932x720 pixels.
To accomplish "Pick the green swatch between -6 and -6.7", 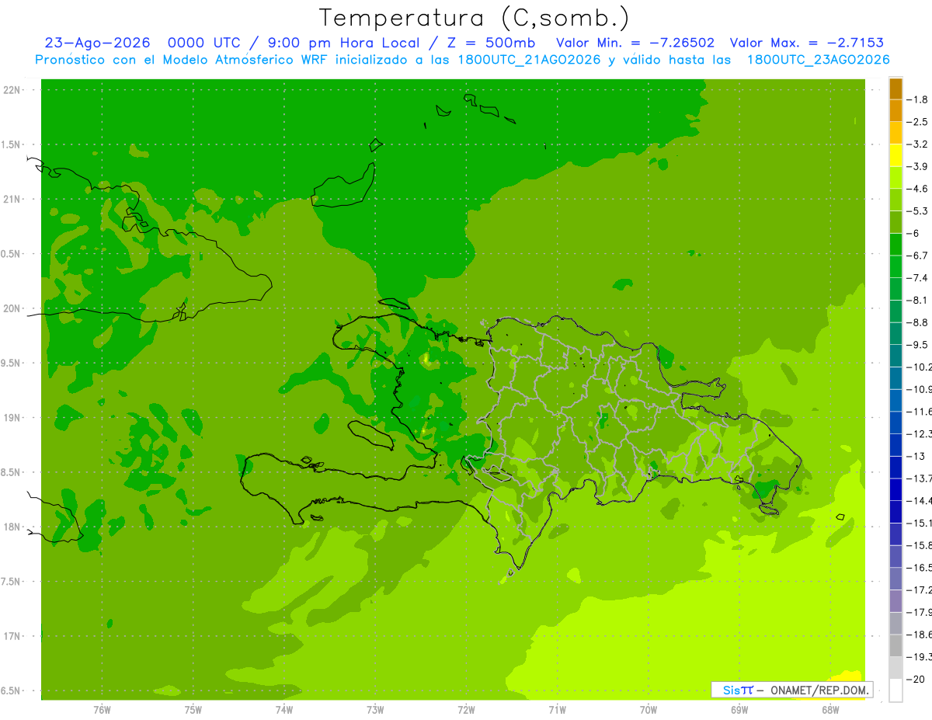I will [896, 245].
